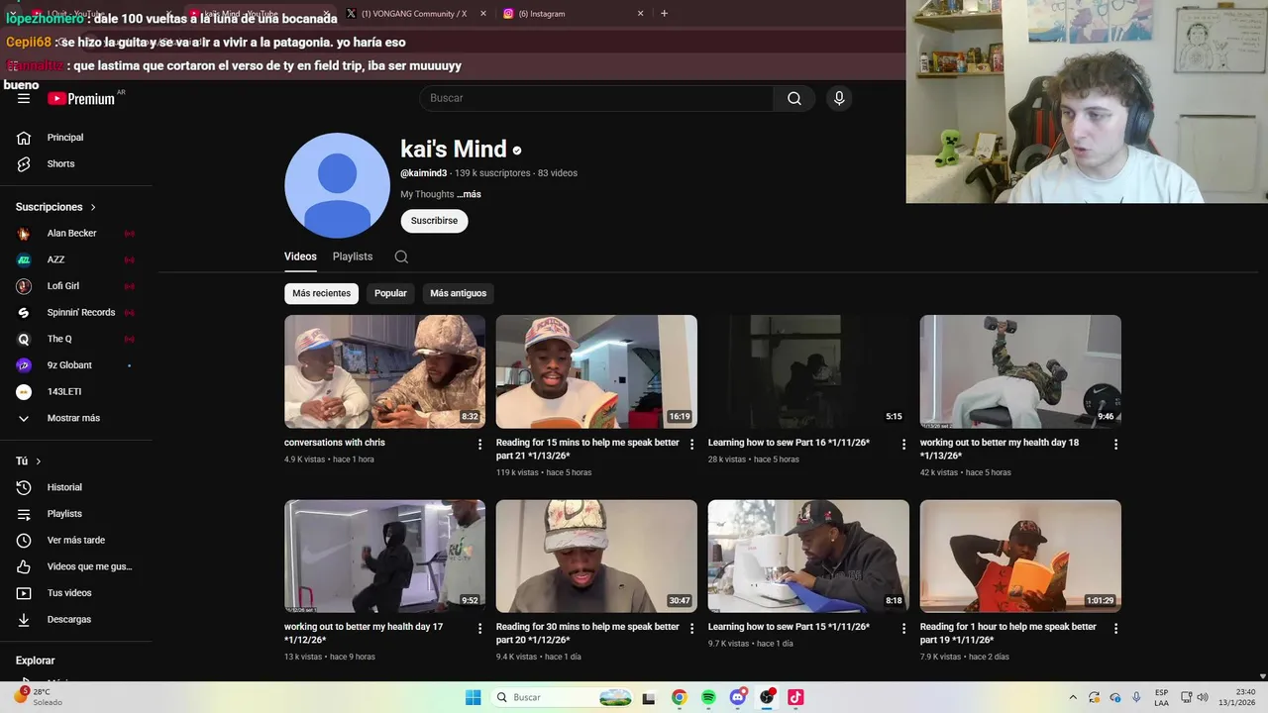Play the Learning how to sew Part 15 thumbnail
1268x713 pixels.
tap(808, 556)
